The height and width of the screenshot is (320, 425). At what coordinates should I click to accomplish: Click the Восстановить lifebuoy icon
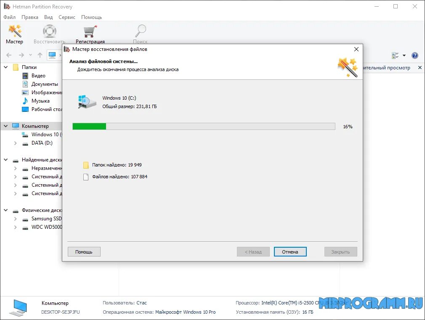(x=50, y=31)
